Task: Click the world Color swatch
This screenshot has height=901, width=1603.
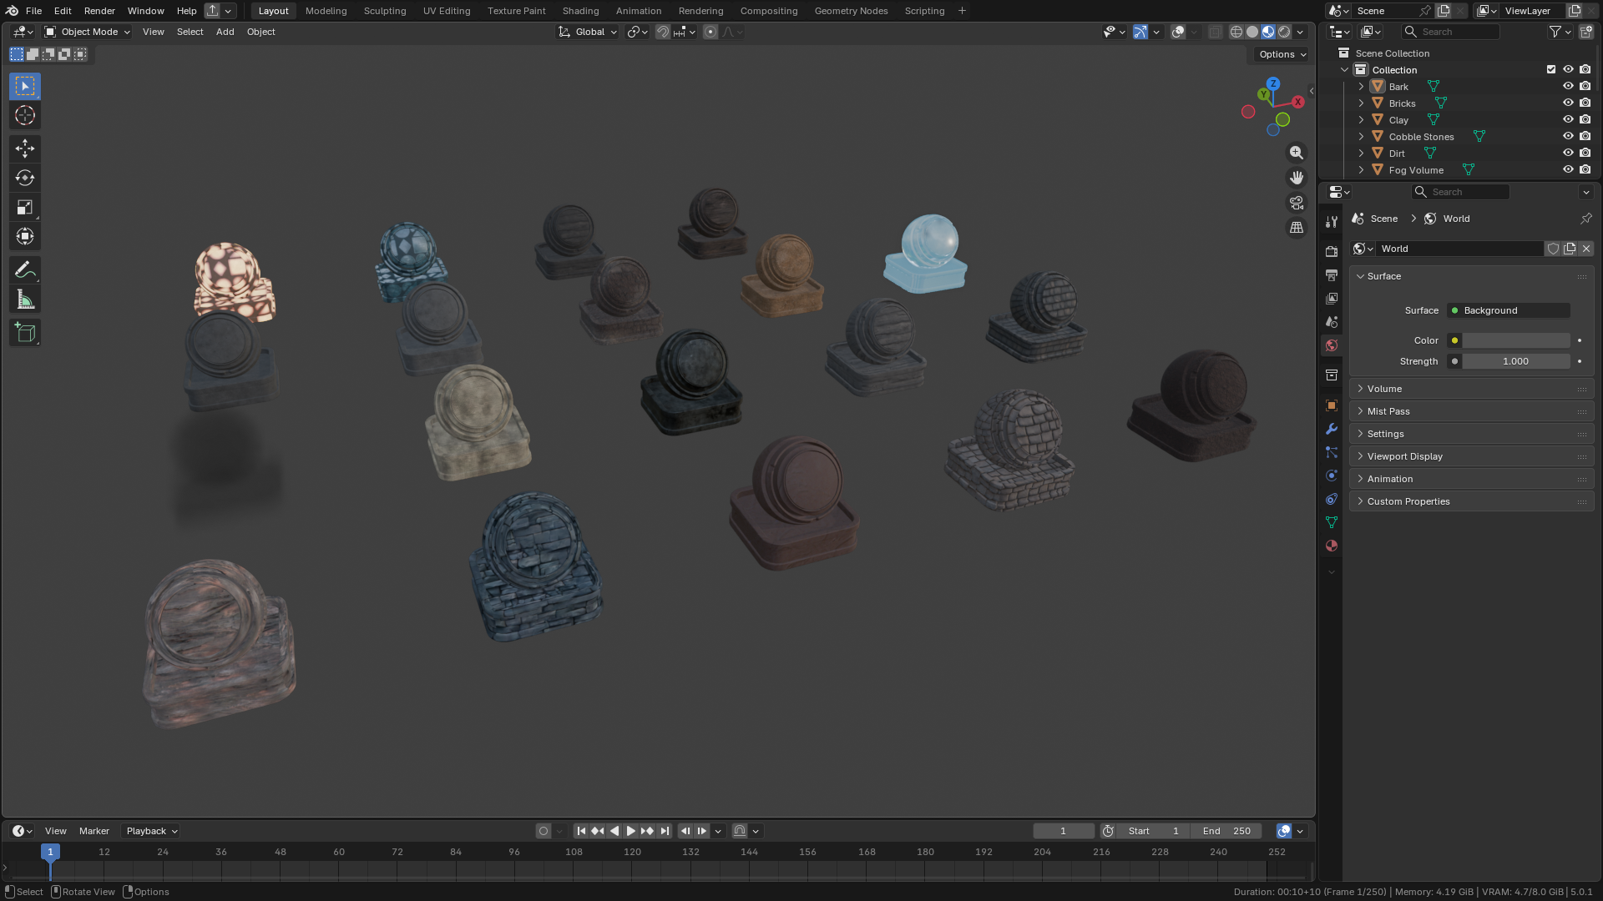Action: click(x=1516, y=340)
